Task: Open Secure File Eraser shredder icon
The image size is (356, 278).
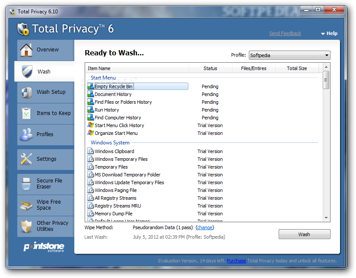Action: 26,184
